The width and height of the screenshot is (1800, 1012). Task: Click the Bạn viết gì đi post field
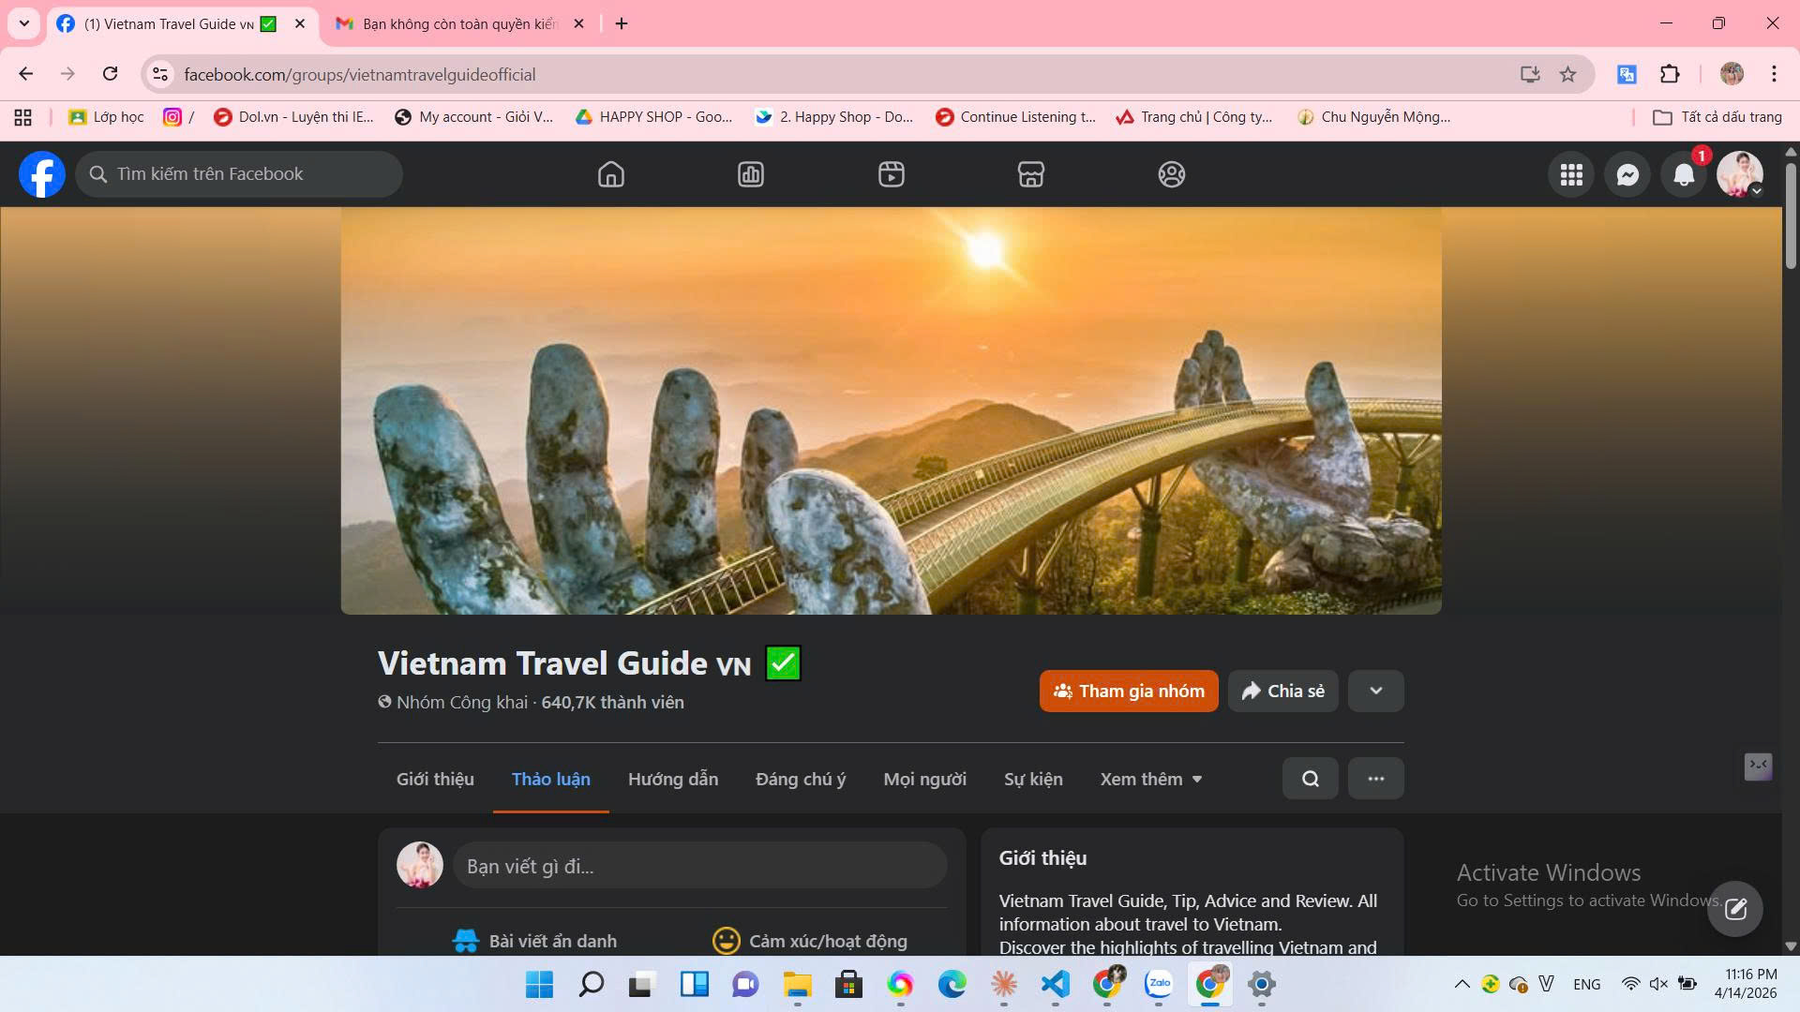(x=699, y=866)
